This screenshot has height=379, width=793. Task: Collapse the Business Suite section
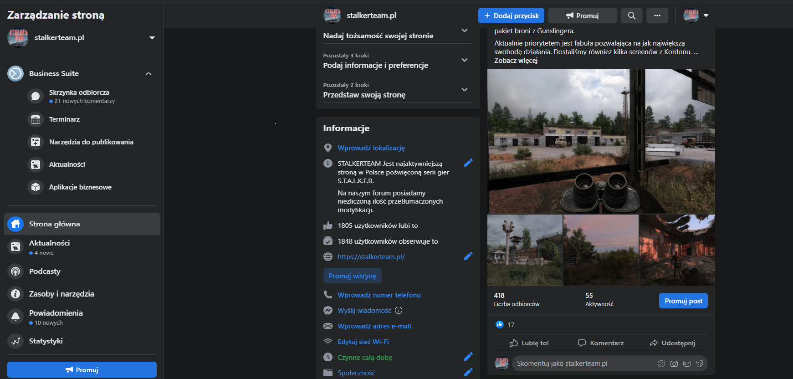coord(148,73)
